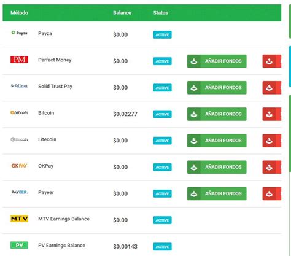Add funds via OKPay
The image size is (291, 256).
tap(217, 167)
